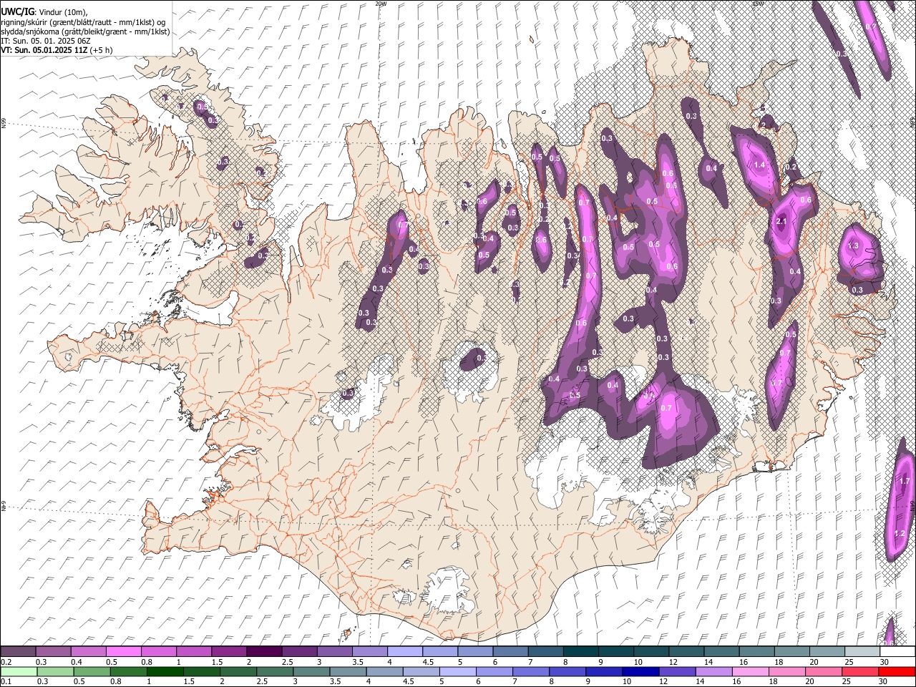
Task: Select the 1.7 value over the ocean
Action: click(x=905, y=481)
